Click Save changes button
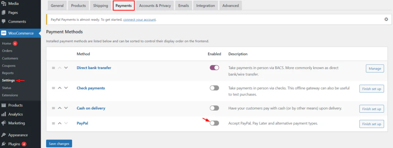Viewport: 393px width, 148px height. 59,144
